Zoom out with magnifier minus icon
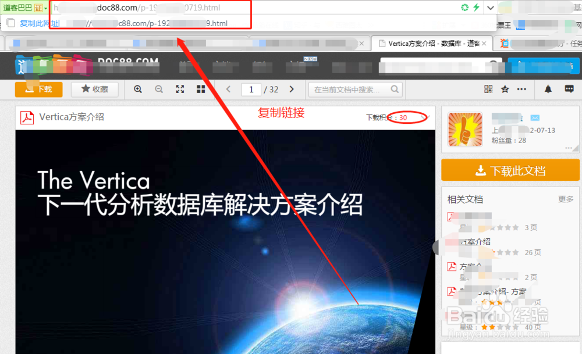 pyautogui.click(x=159, y=90)
